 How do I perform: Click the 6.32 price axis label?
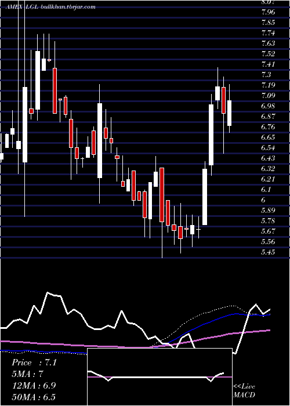pyautogui.click(x=268, y=169)
